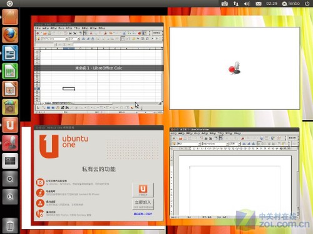Click the Ubuntu dash button in top panel
Screen dimensions: 313x234
tap(9, 4)
